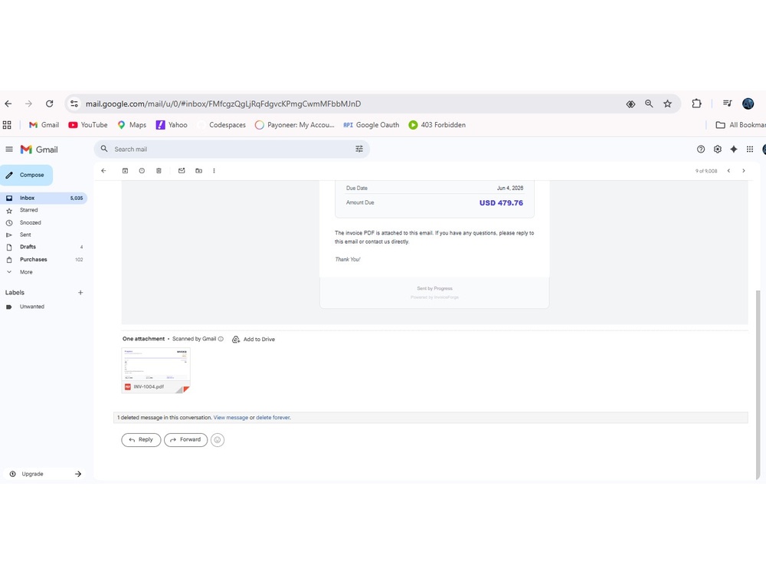Expand More in the sidebar
Image resolution: width=766 pixels, height=575 pixels.
point(44,272)
